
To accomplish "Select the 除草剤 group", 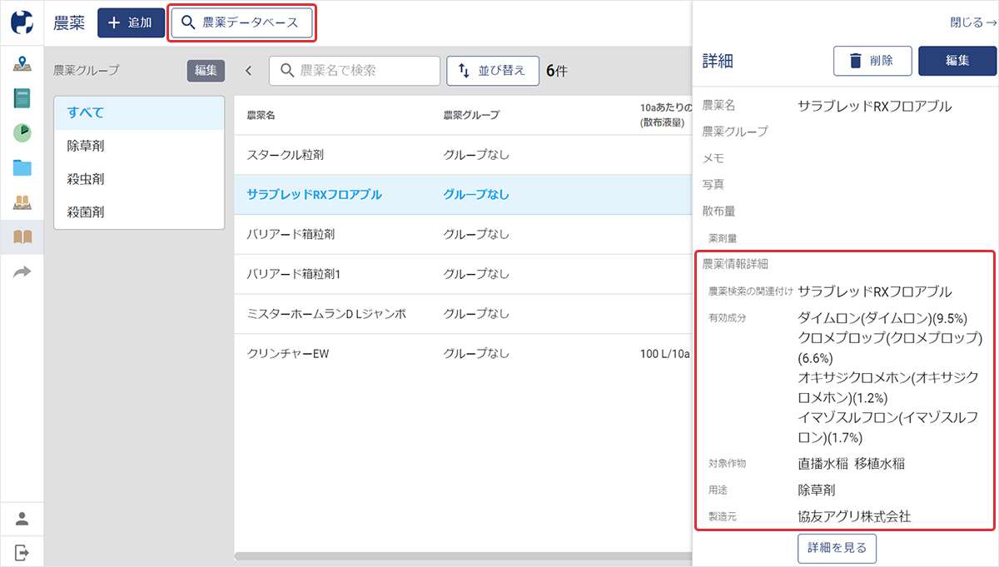I will click(139, 146).
